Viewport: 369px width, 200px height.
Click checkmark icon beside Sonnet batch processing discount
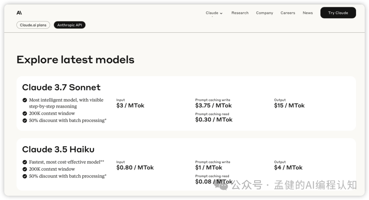tap(25, 121)
